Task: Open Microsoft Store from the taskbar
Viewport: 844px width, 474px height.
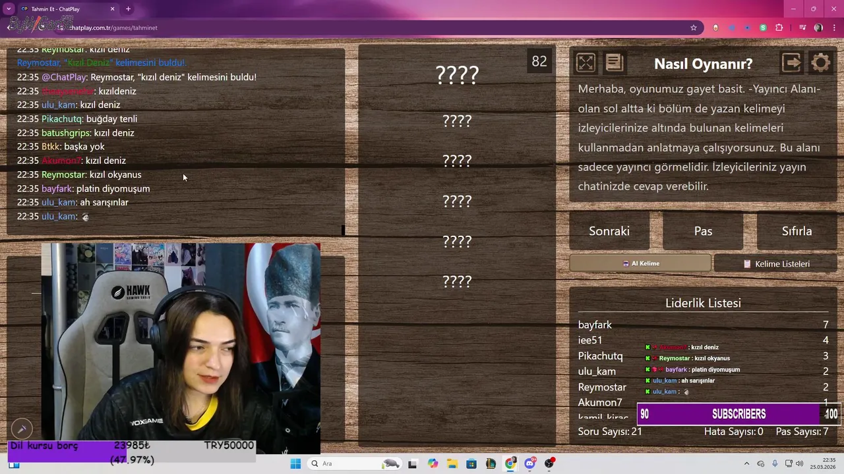Action: click(472, 463)
